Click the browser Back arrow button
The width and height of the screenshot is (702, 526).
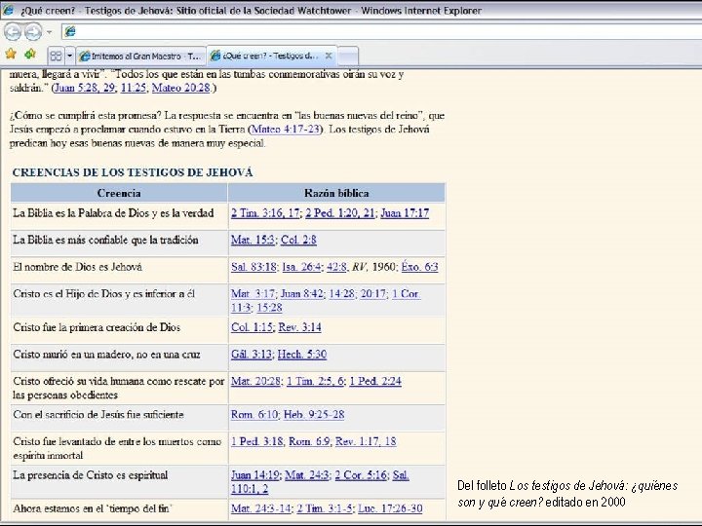click(x=13, y=32)
